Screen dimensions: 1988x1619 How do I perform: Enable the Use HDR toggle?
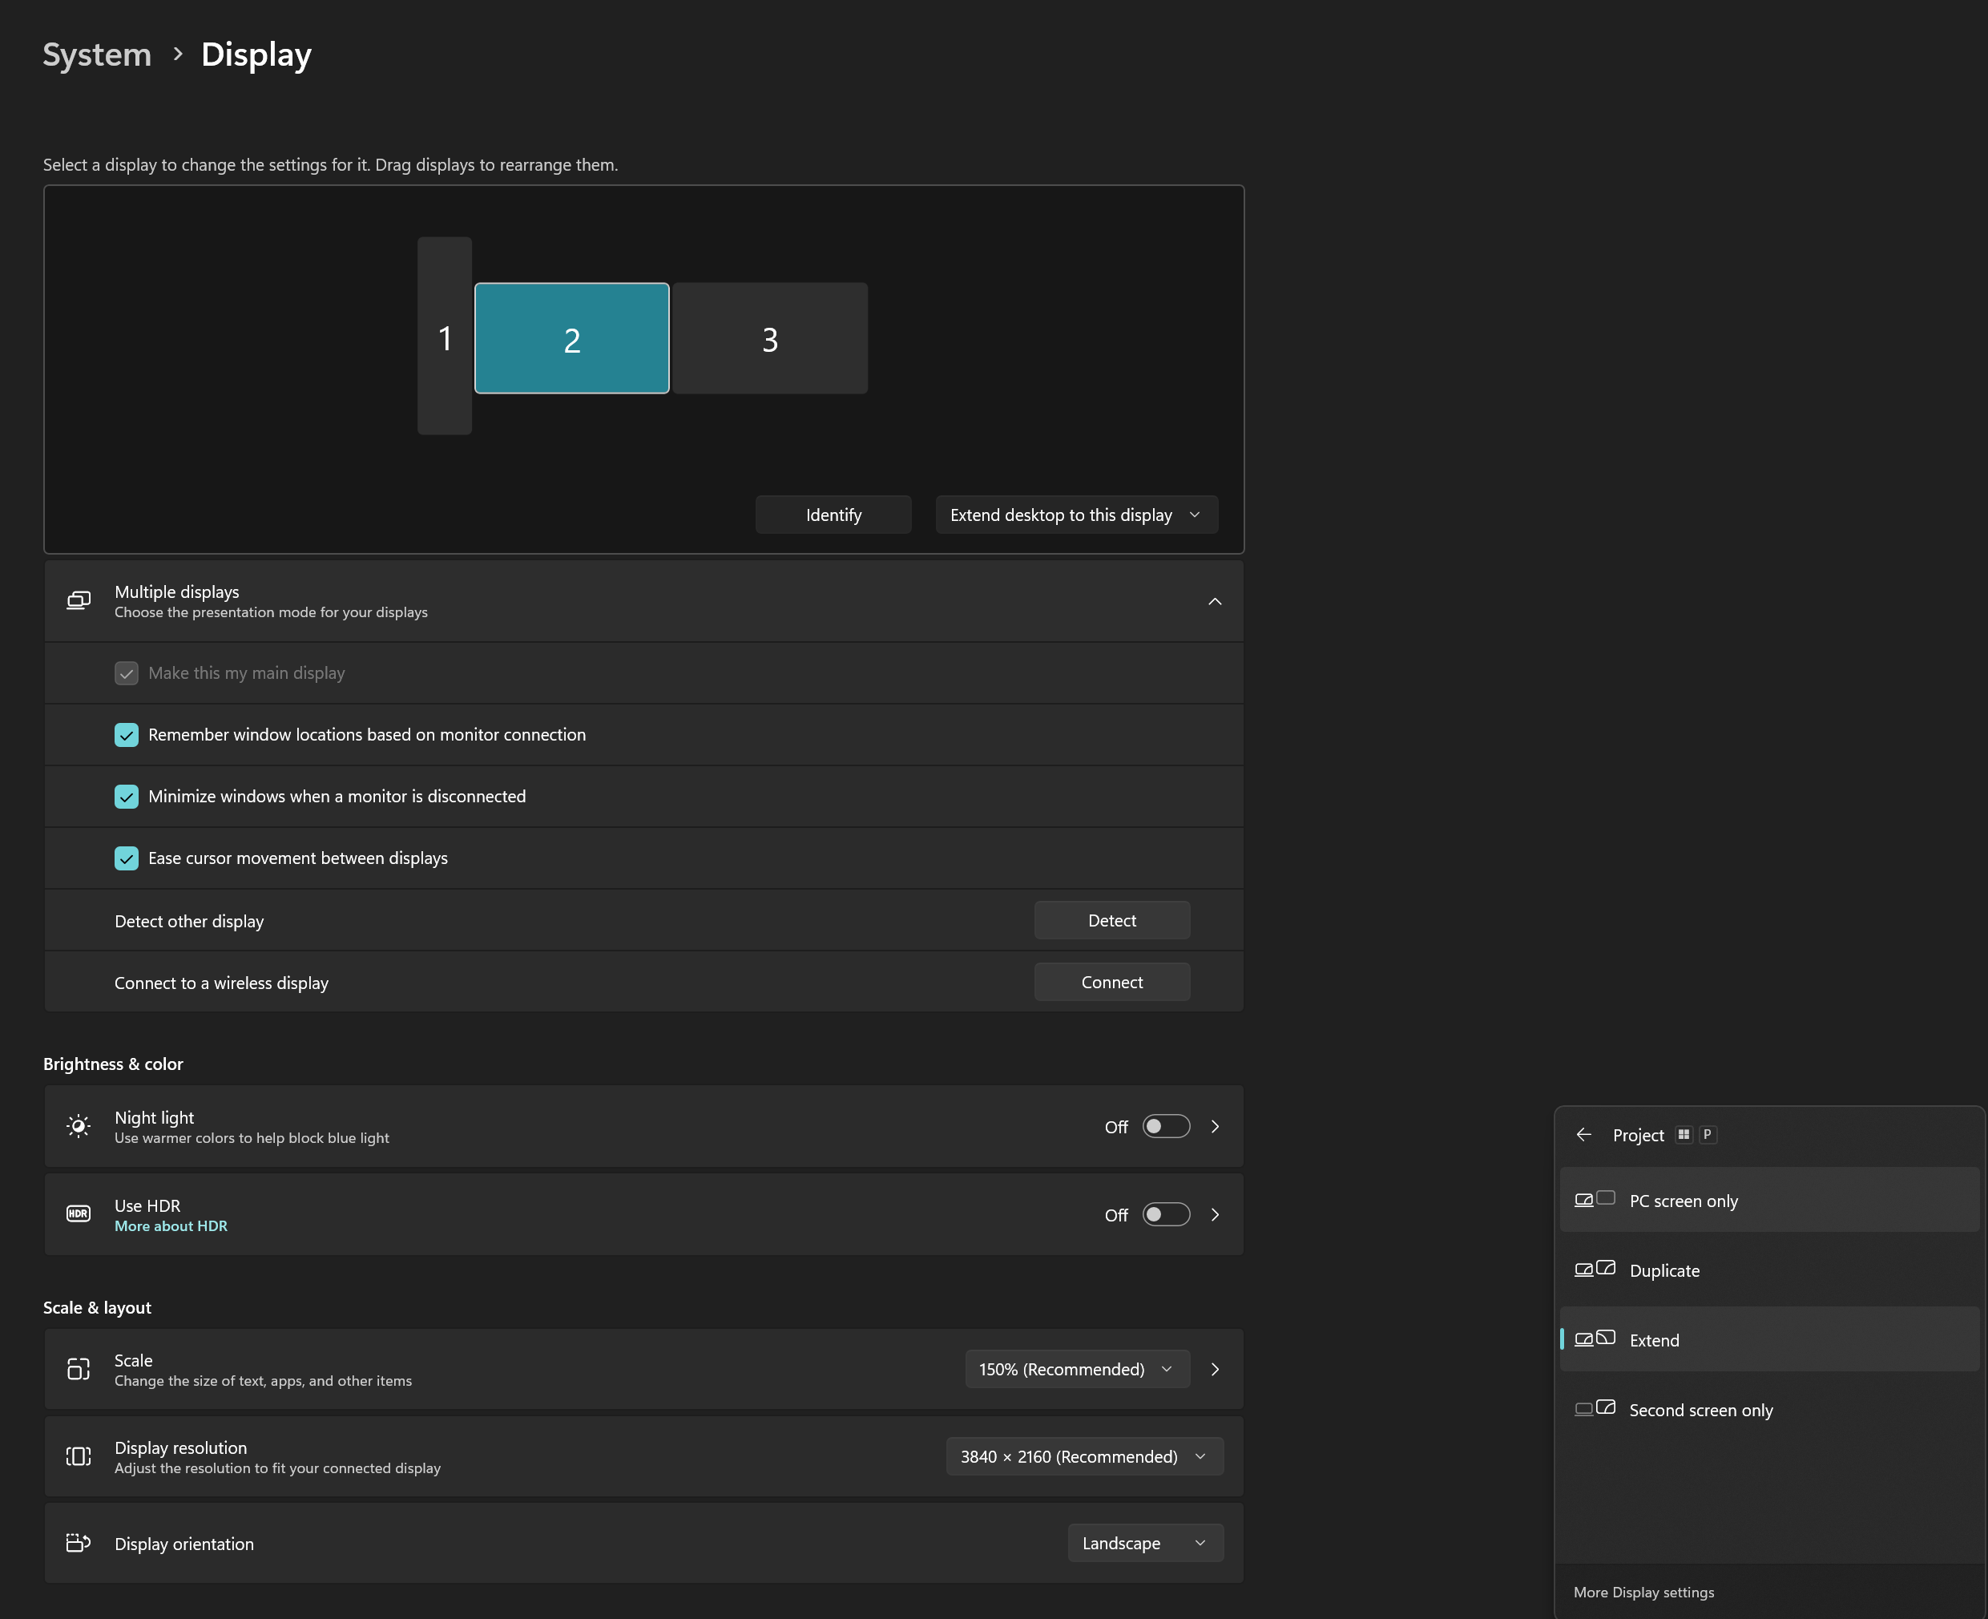pos(1166,1213)
